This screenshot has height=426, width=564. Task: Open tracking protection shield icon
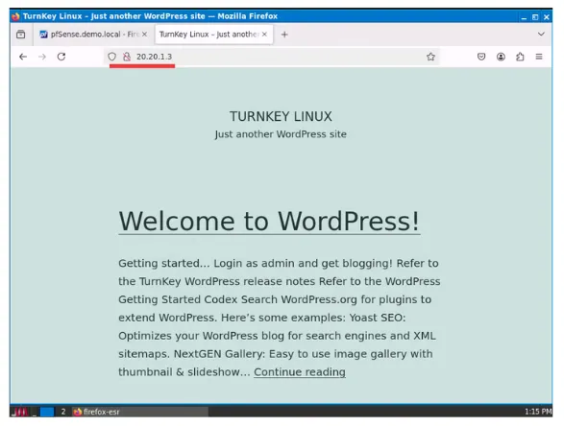(111, 57)
